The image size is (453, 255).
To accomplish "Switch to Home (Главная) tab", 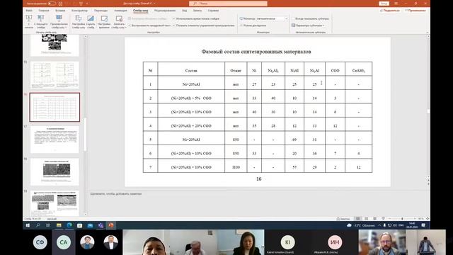I will (44, 11).
